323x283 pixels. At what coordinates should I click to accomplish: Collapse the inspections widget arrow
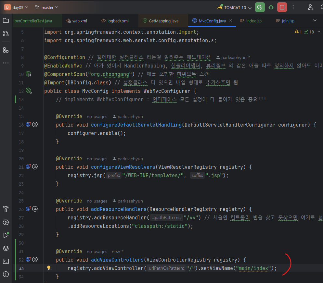tap(319, 32)
